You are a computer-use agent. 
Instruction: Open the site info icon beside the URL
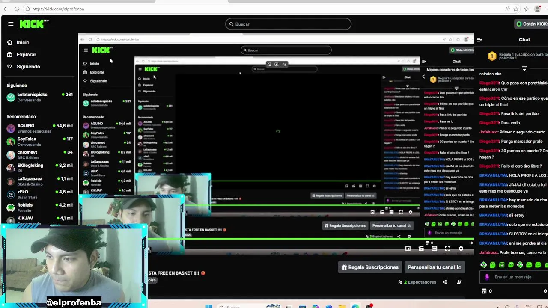(x=27, y=9)
